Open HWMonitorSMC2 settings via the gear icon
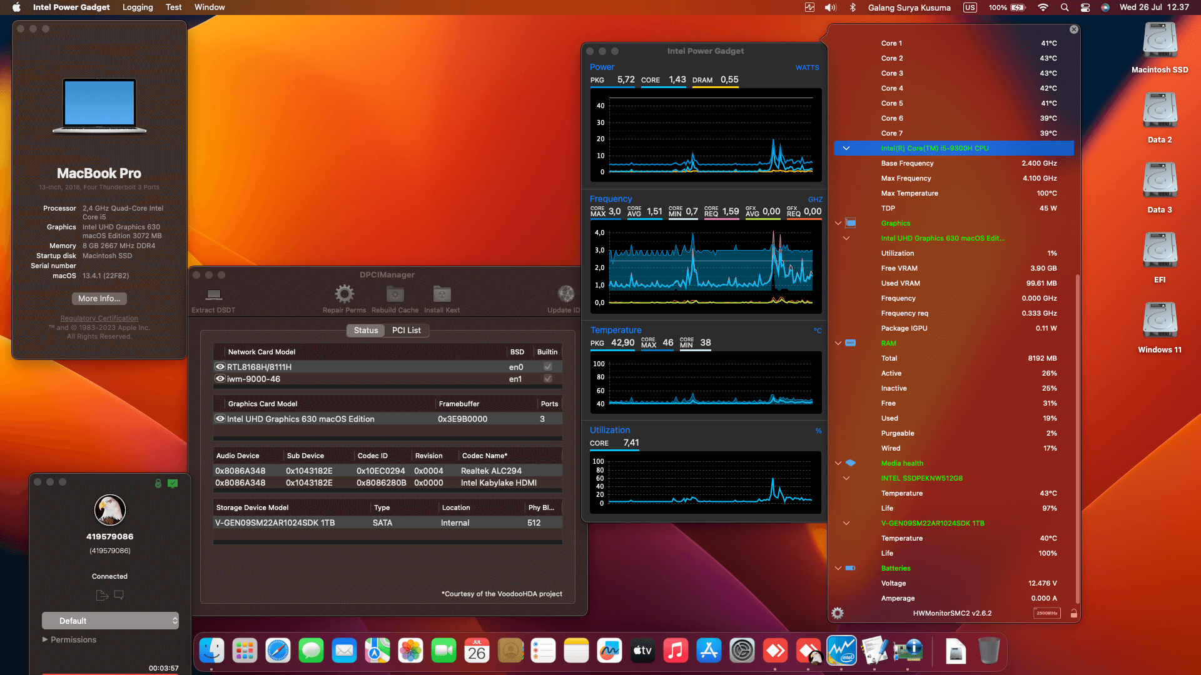1201x675 pixels. coord(837,613)
